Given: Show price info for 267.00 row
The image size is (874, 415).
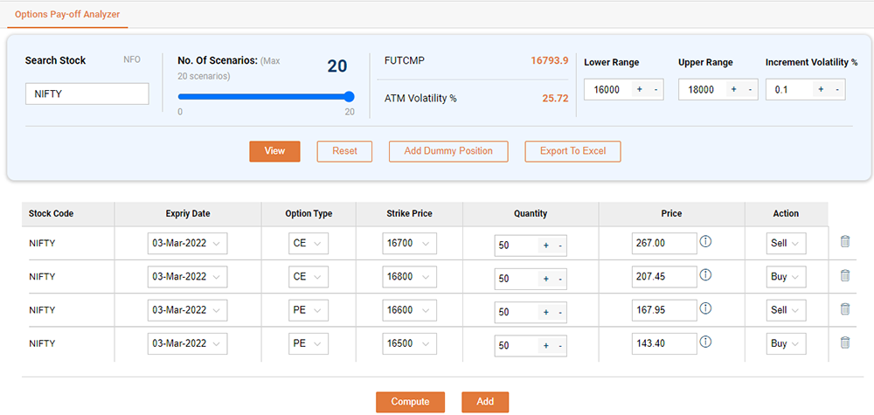Looking at the screenshot, I should click(x=705, y=242).
